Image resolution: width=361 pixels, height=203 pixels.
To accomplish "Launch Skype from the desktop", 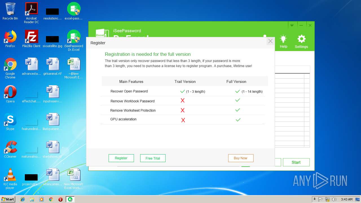I will click(10, 122).
